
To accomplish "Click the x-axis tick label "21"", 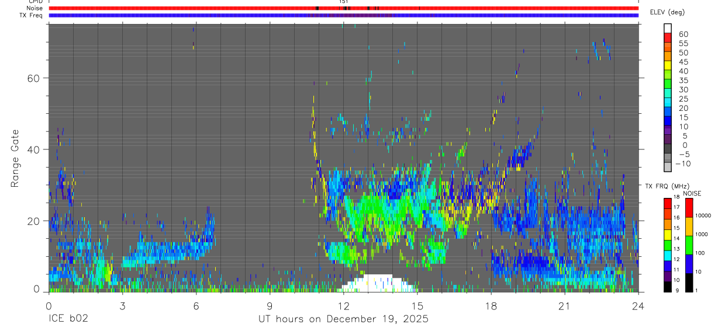I will pyautogui.click(x=565, y=305).
